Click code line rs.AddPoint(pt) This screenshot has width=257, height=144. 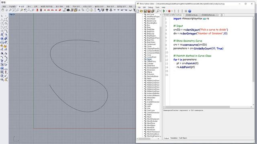coord(186,67)
